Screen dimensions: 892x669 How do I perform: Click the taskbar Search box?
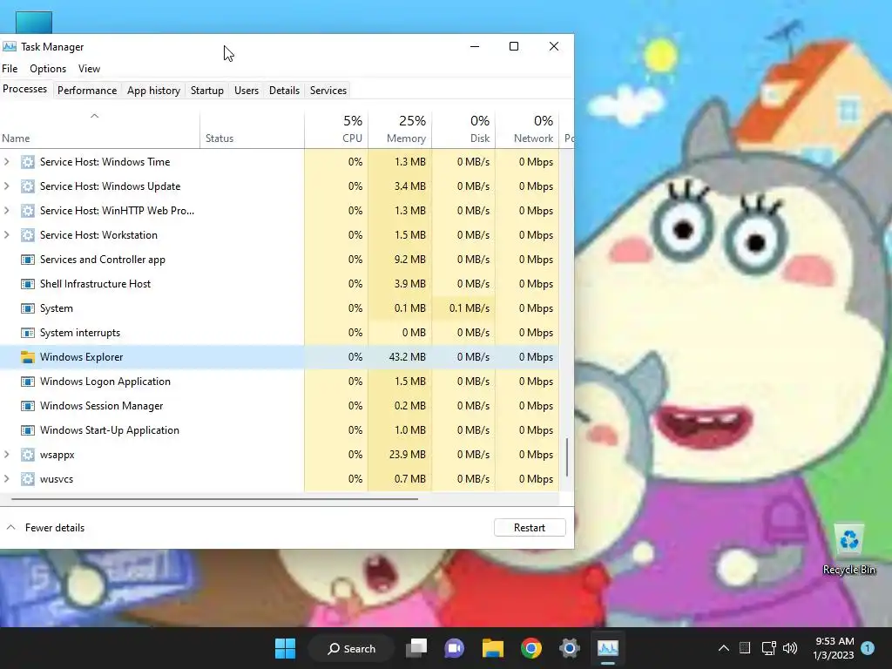[x=352, y=648]
